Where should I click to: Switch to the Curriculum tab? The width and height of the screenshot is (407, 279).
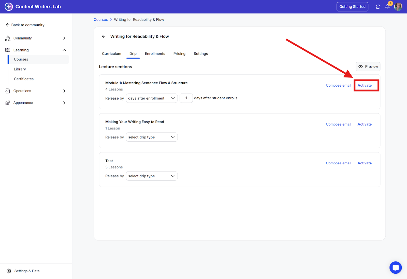(x=111, y=54)
